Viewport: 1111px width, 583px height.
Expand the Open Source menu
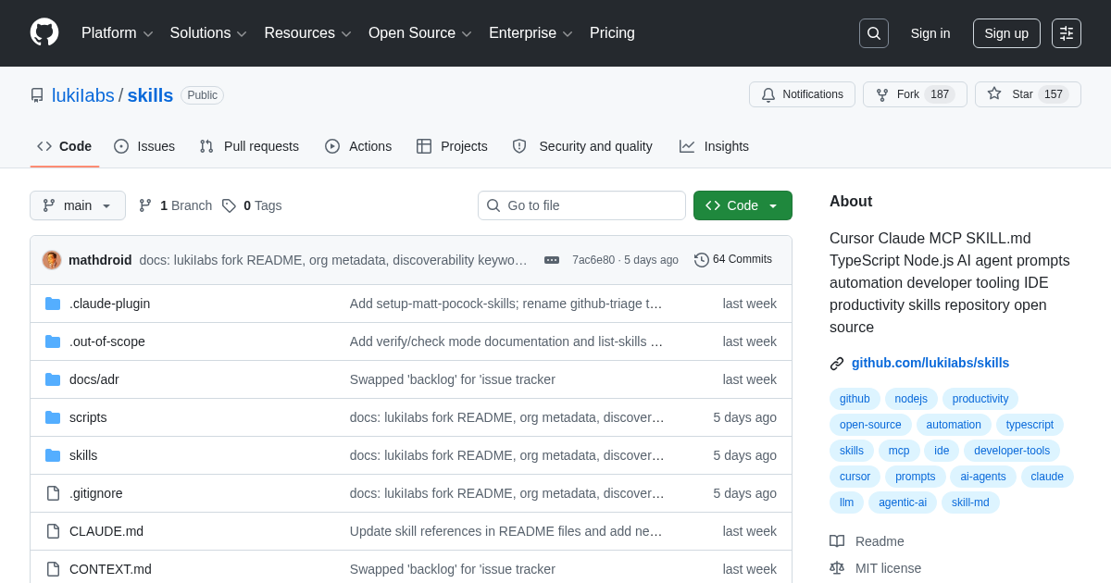[420, 33]
